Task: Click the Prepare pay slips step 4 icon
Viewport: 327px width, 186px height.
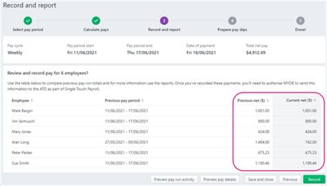Action: (x=232, y=20)
